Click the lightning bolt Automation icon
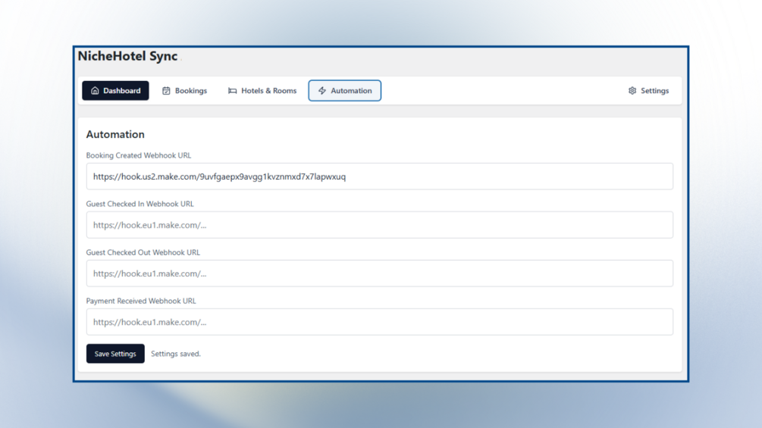The width and height of the screenshot is (762, 428). click(x=322, y=91)
